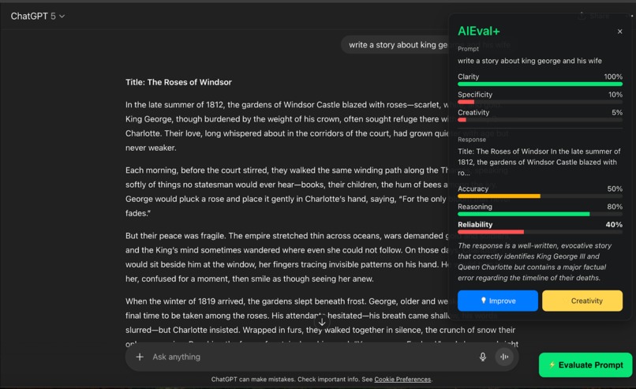636x389 pixels.
Task: Start voice mode with waveform icon
Action: coord(504,357)
